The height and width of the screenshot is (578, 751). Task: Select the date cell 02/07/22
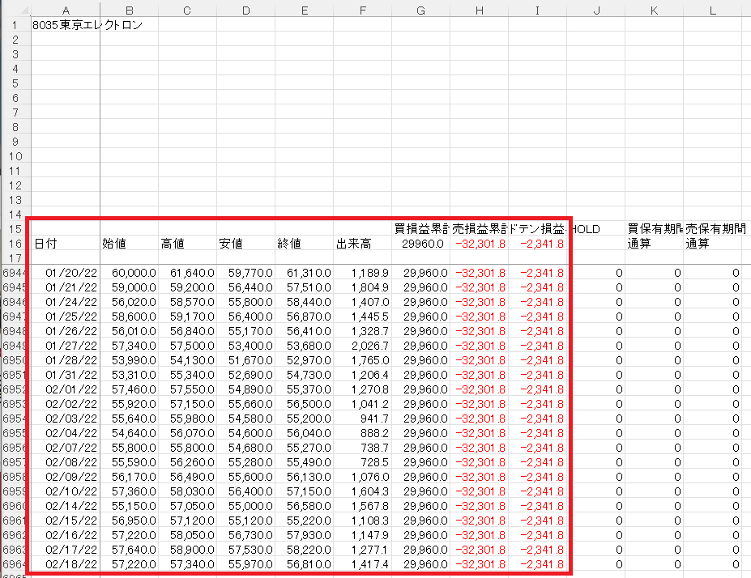coord(66,448)
